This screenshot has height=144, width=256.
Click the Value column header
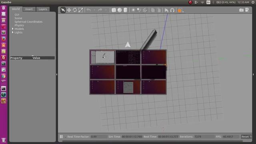coord(36,58)
